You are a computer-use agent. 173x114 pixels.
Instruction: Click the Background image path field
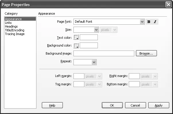point(104,53)
